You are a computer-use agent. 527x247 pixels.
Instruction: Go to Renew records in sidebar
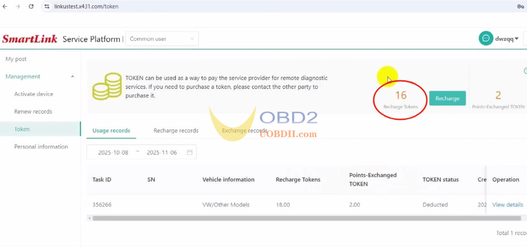pos(33,111)
